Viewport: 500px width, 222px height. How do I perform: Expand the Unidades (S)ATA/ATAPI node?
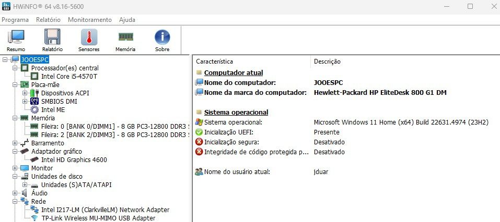pyautogui.click(x=25, y=185)
